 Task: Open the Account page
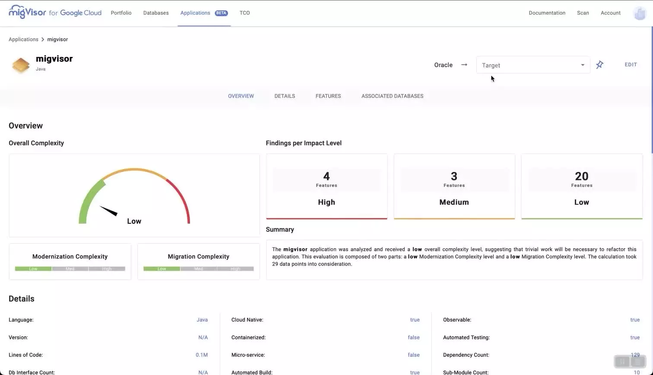611,13
